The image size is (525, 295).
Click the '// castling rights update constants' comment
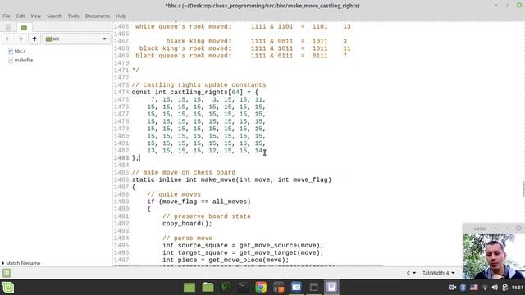[x=199, y=85]
